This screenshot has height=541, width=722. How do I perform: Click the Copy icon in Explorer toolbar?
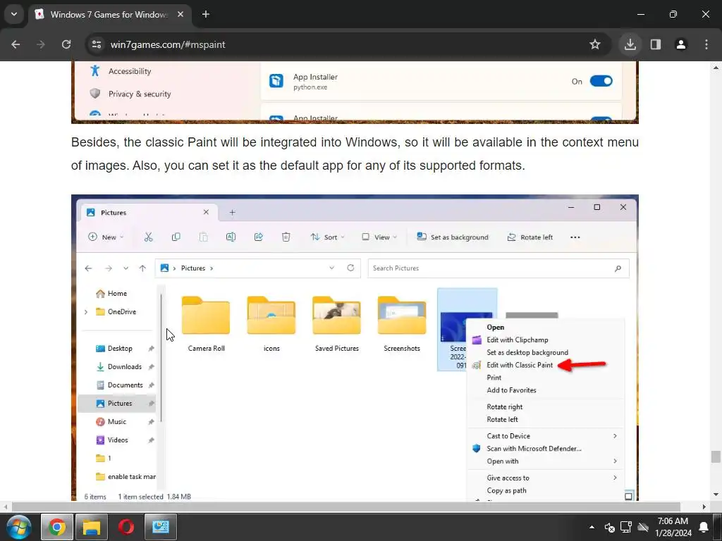(x=176, y=237)
